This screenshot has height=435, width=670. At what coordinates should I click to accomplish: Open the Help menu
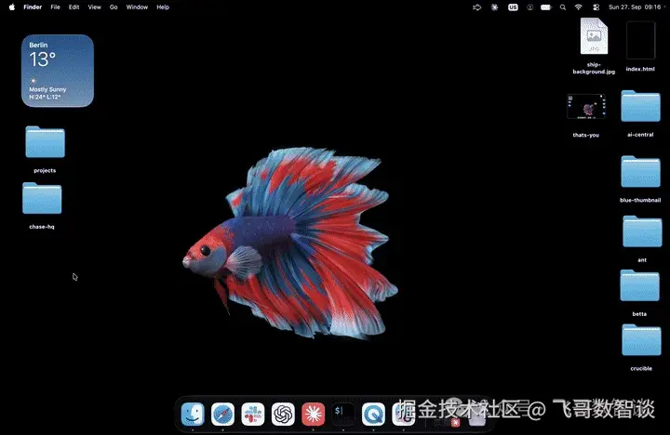tap(163, 7)
